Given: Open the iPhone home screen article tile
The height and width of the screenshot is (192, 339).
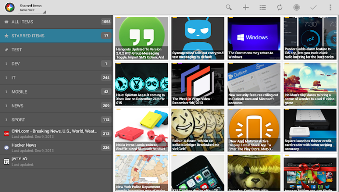Looking at the screenshot, I should point(198,173).
